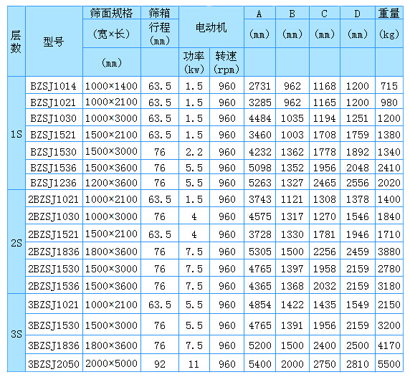The height and width of the screenshot is (377, 410).
Task: Click the 1S layer group cell
Action: (16, 133)
